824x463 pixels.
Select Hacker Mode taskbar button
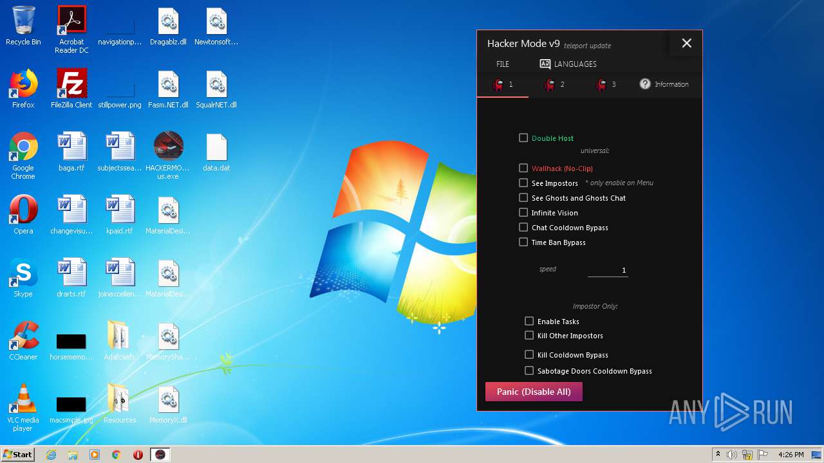coord(160,455)
